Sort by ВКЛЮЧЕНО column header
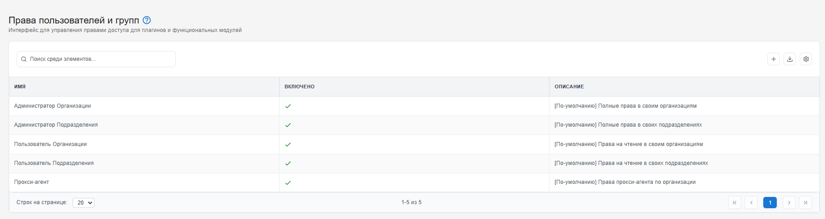This screenshot has width=825, height=219. [x=300, y=87]
